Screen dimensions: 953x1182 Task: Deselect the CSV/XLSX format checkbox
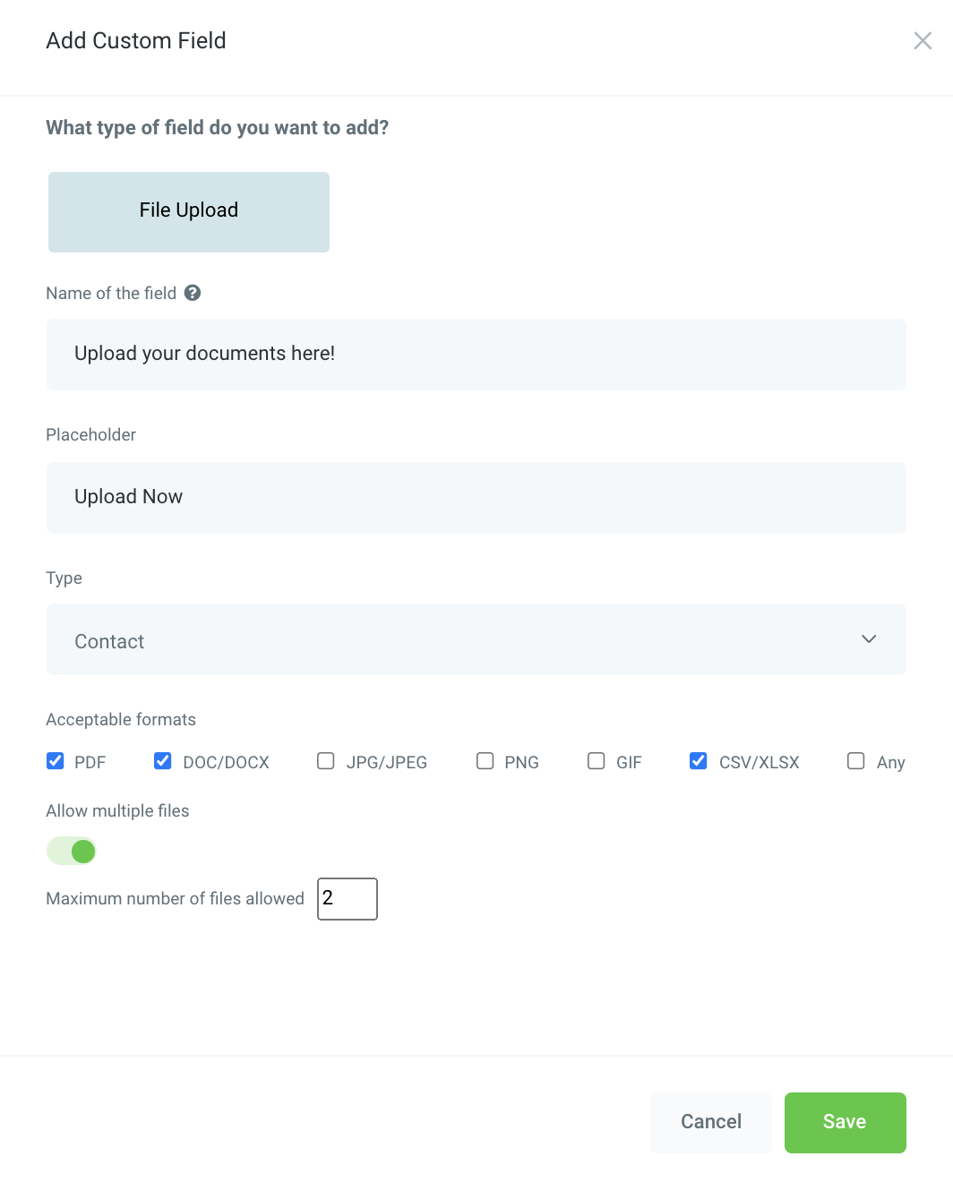point(699,761)
